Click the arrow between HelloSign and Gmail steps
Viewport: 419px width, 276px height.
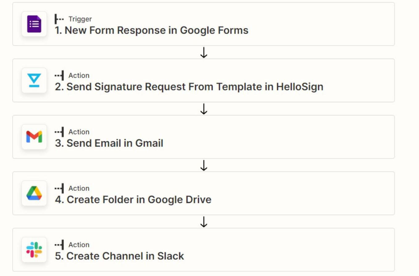click(x=204, y=109)
